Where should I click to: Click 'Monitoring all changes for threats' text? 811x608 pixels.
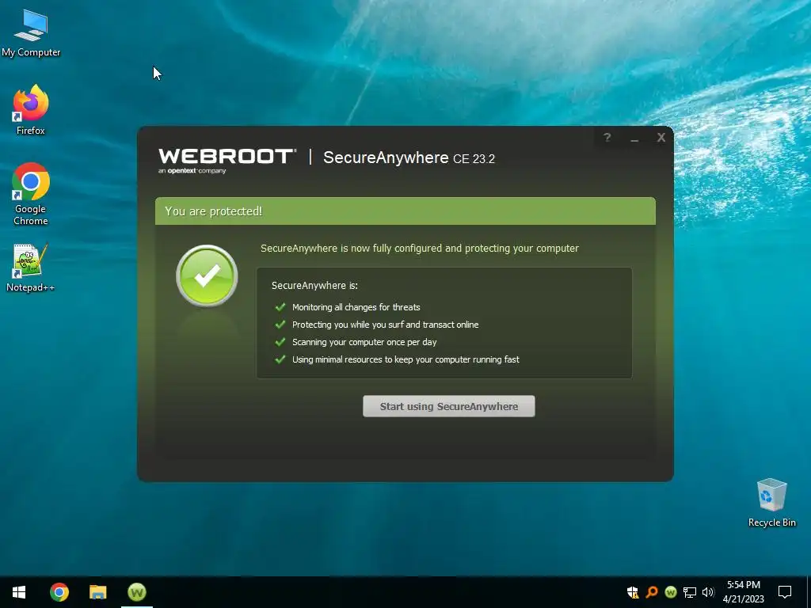pyautogui.click(x=356, y=307)
